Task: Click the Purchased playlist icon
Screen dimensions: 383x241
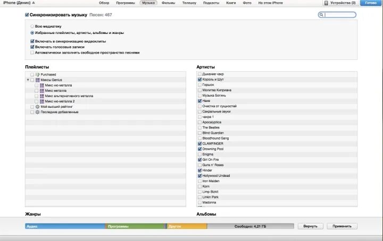Action: coord(37,74)
